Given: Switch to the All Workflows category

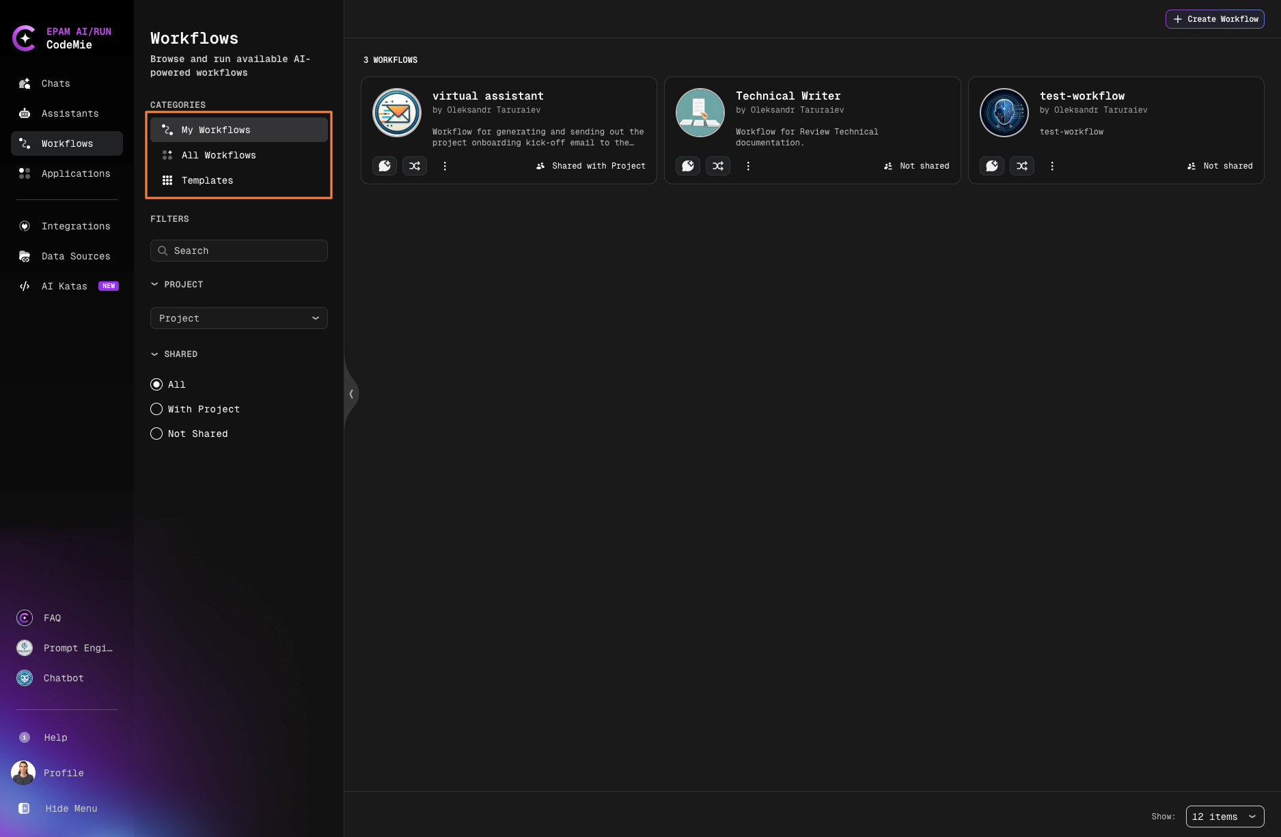Looking at the screenshot, I should tap(219, 155).
